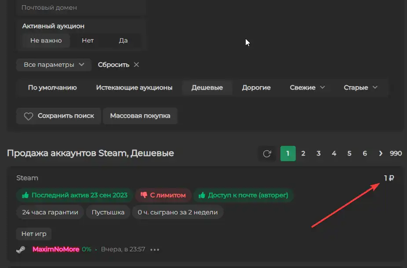Click the Нет игр tag
Image resolution: width=407 pixels, height=268 pixels.
(x=34, y=234)
